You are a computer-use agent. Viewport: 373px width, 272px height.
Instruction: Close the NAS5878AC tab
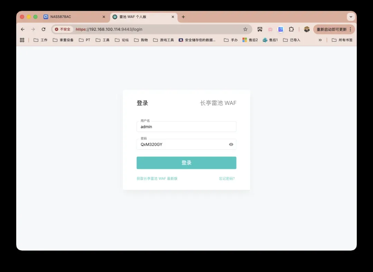[x=104, y=17]
